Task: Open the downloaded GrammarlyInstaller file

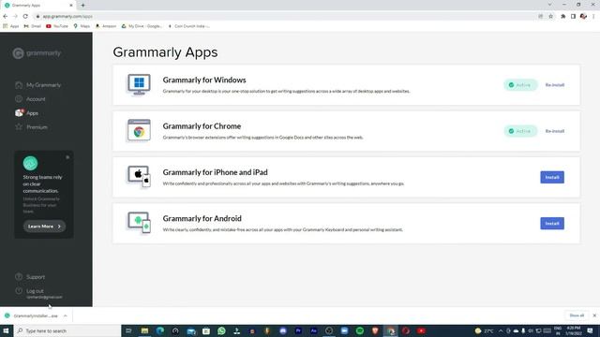Action: [x=32, y=315]
